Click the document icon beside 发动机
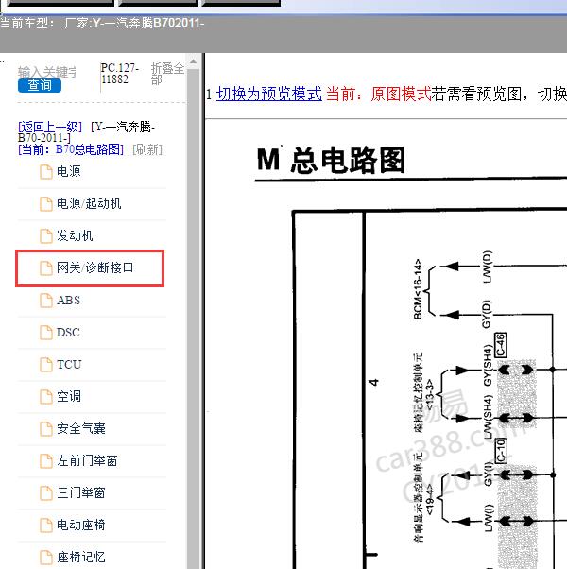Image resolution: width=567 pixels, height=569 pixels. click(x=46, y=236)
